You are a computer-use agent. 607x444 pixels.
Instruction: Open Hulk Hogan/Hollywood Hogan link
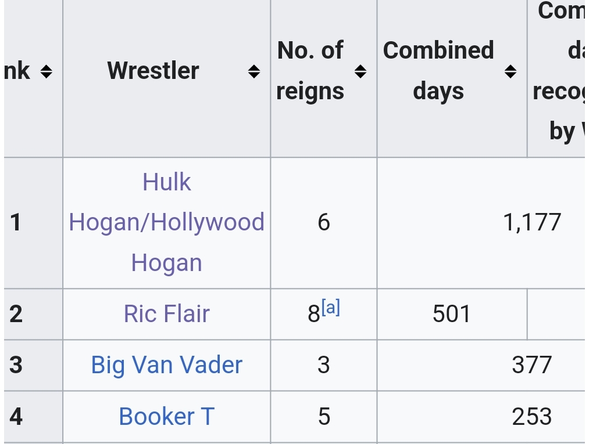point(166,222)
